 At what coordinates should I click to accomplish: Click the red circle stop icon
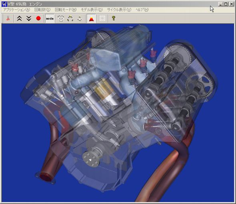tap(38, 18)
